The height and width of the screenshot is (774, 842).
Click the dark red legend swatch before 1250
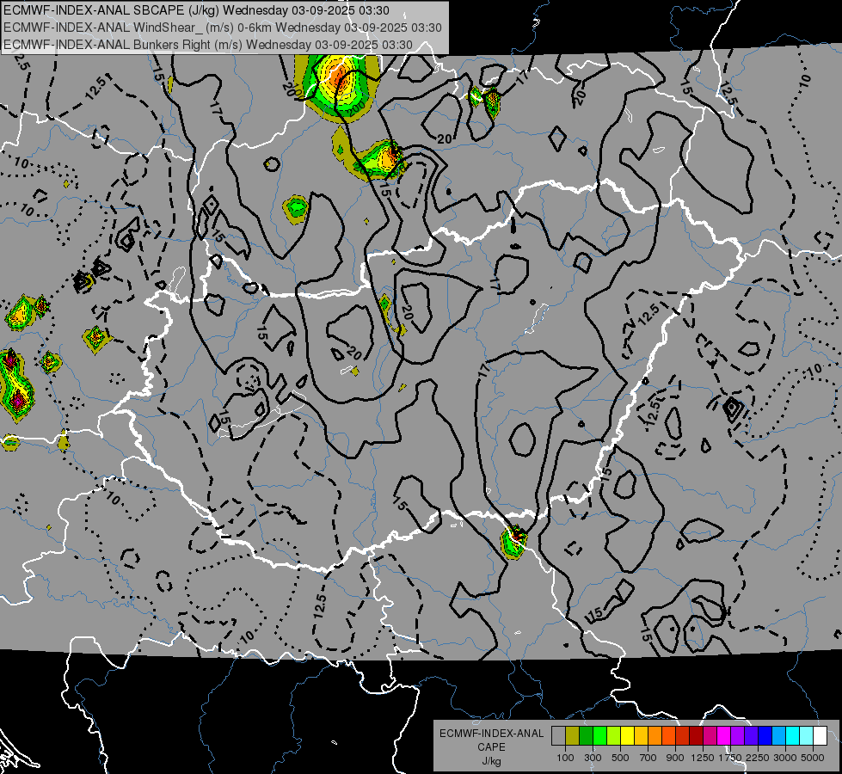pos(697,736)
